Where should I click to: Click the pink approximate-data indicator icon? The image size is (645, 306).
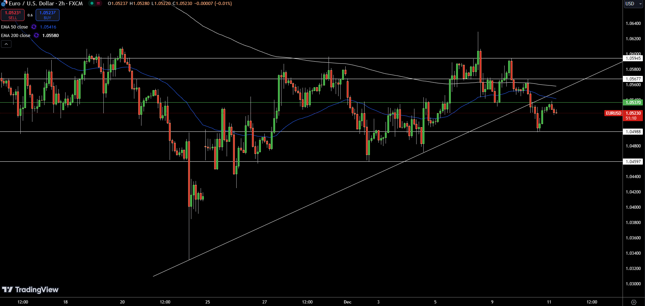[98, 4]
